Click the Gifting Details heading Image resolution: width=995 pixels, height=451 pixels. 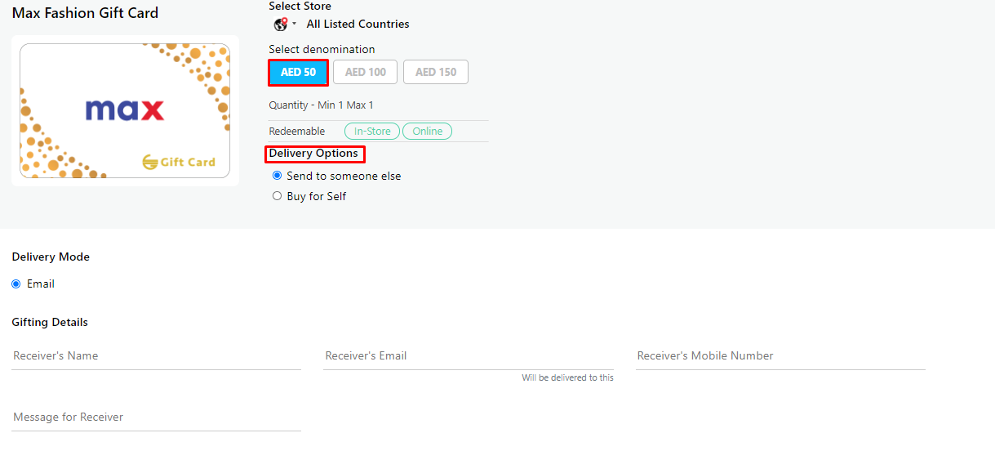[x=50, y=323]
